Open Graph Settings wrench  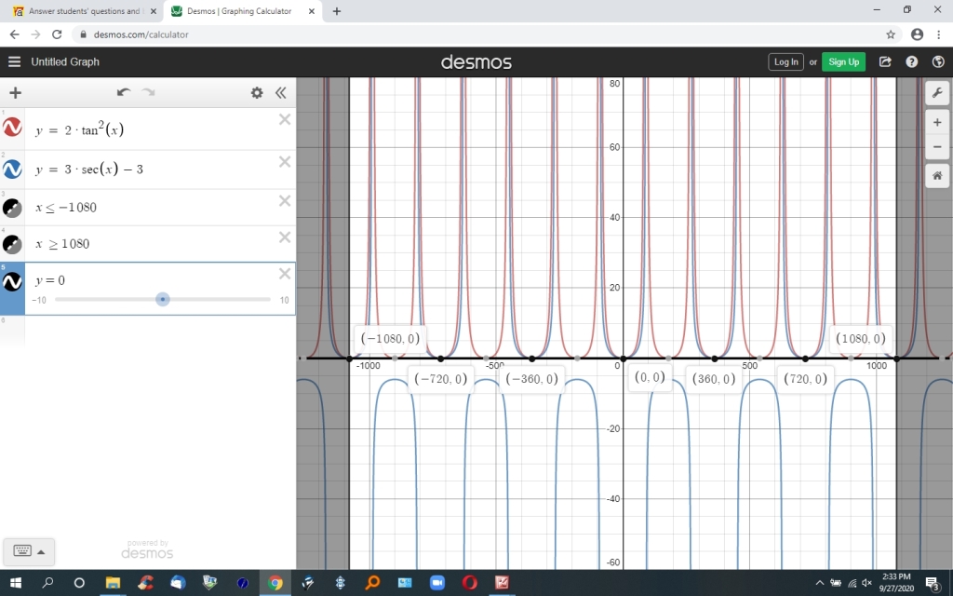point(937,93)
